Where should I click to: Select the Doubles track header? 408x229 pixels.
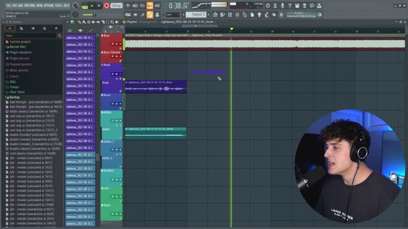pyautogui.click(x=112, y=177)
